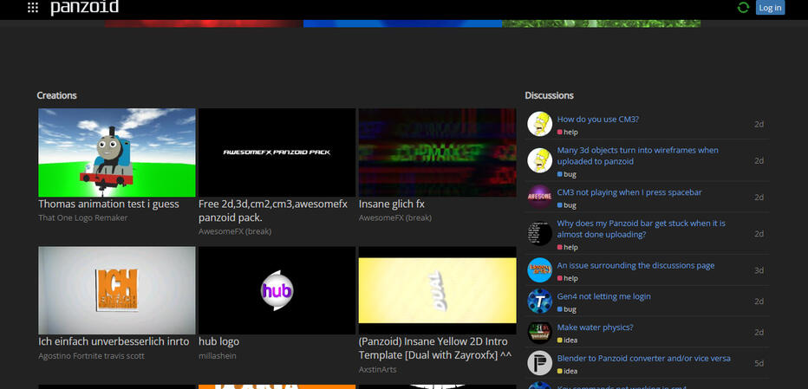This screenshot has height=389, width=808.
Task: Click the Discussions section heading
Action: pyautogui.click(x=549, y=96)
